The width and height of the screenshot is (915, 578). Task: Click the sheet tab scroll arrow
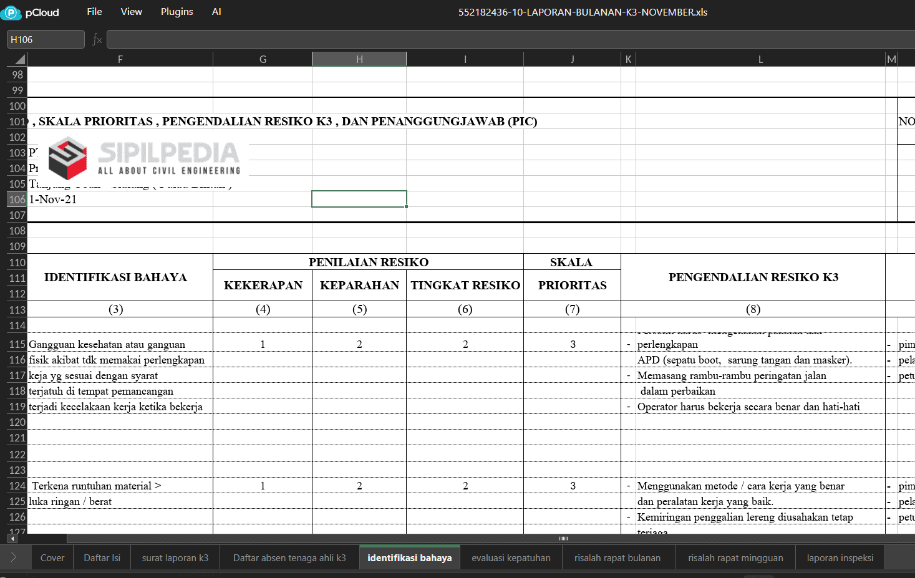coord(14,557)
